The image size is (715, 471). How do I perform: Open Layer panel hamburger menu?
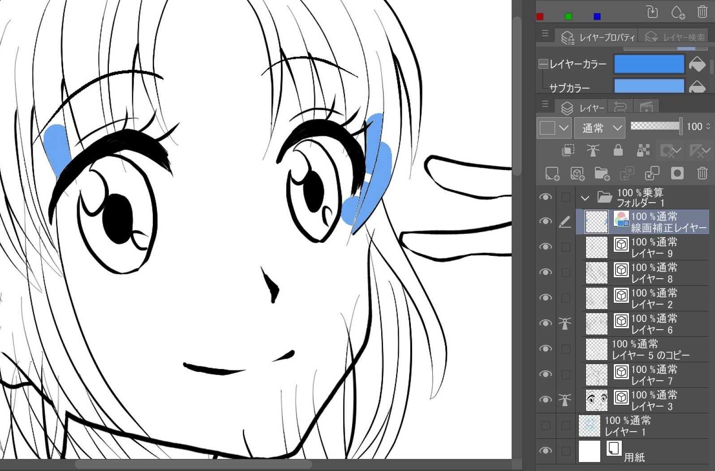545,104
